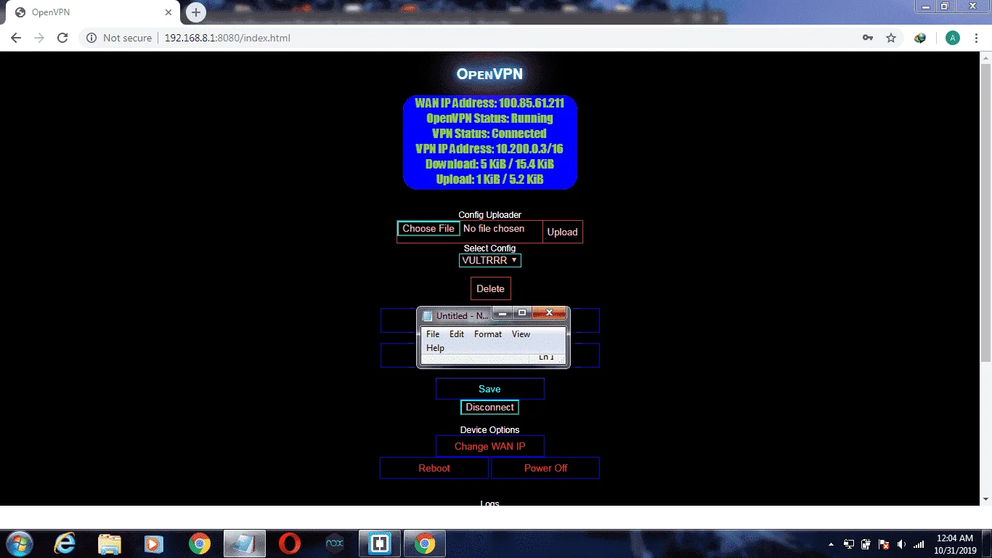This screenshot has height=558, width=992.
Task: Open the Windows Start menu
Action: (19, 543)
